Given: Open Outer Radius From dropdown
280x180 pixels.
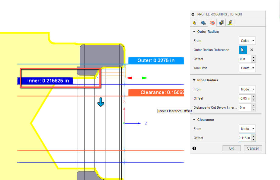Looking at the screenshot, I should point(247,41).
